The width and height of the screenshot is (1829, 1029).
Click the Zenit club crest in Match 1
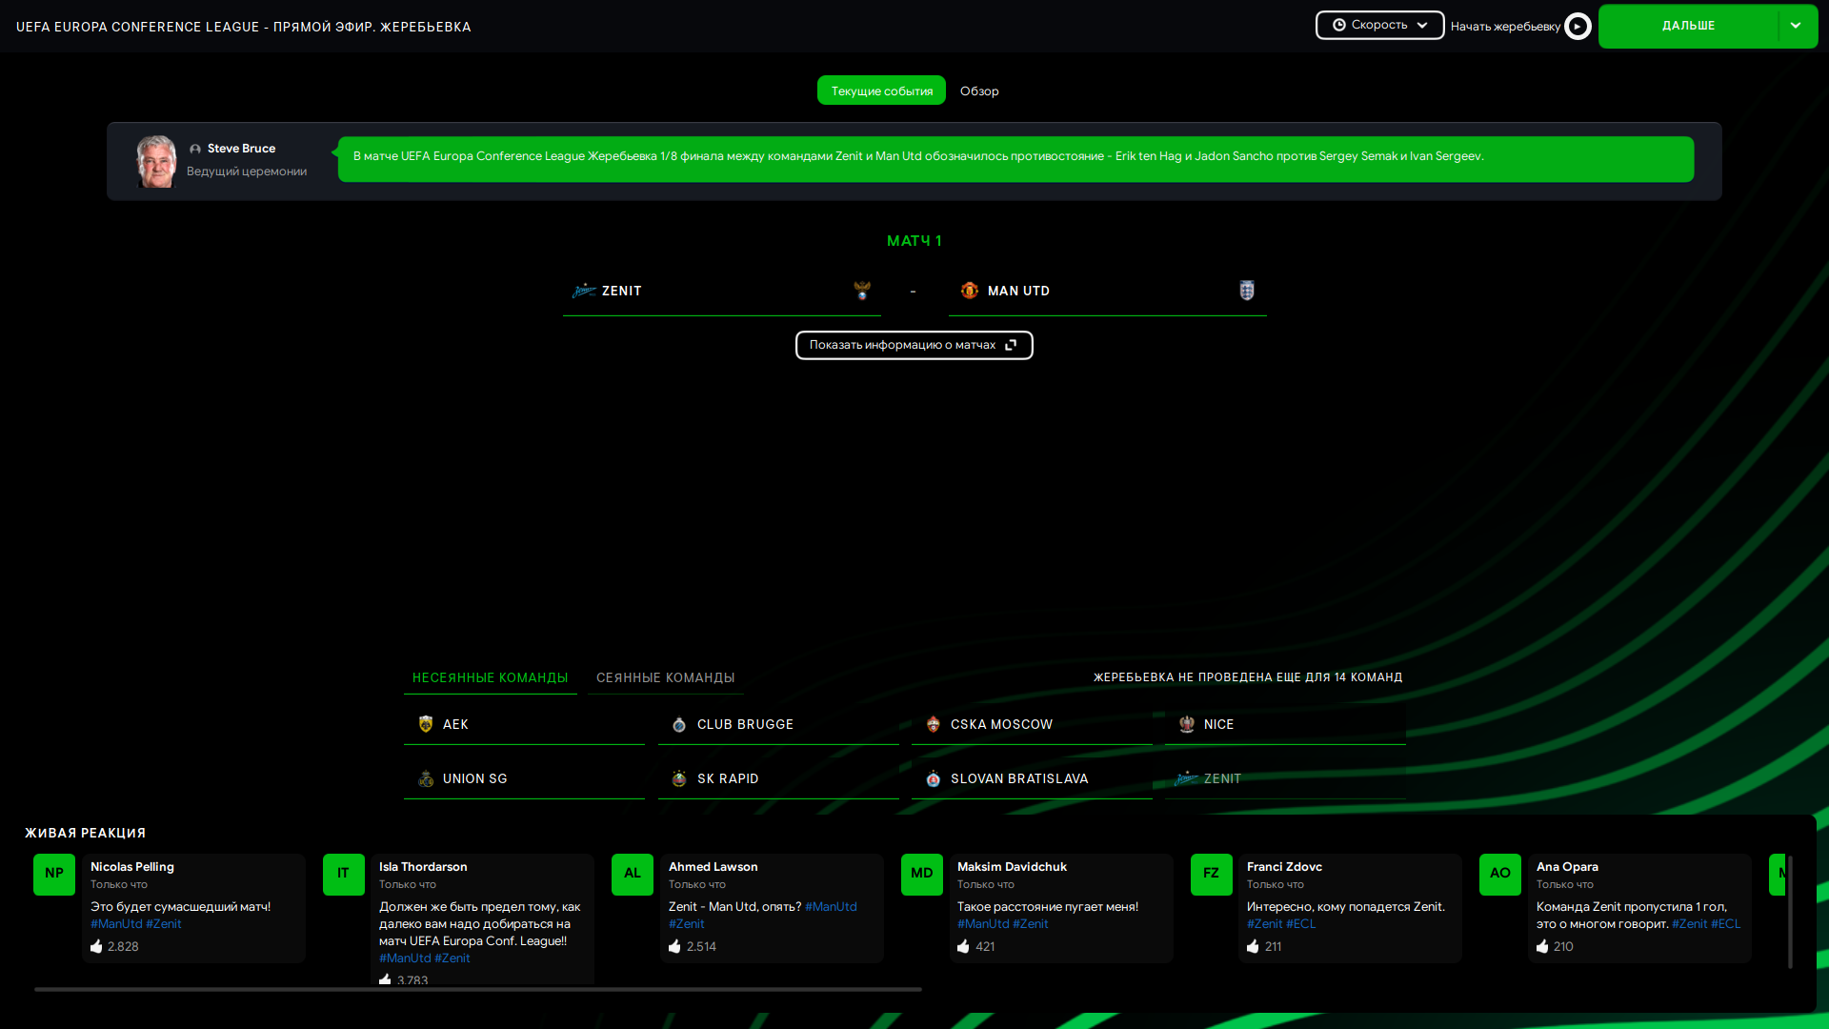[584, 291]
